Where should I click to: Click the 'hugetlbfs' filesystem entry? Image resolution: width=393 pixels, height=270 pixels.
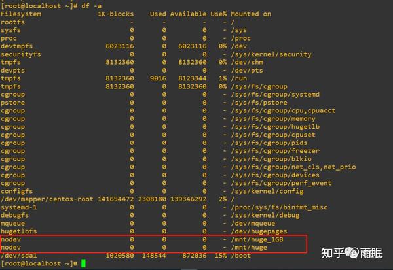tap(19, 231)
